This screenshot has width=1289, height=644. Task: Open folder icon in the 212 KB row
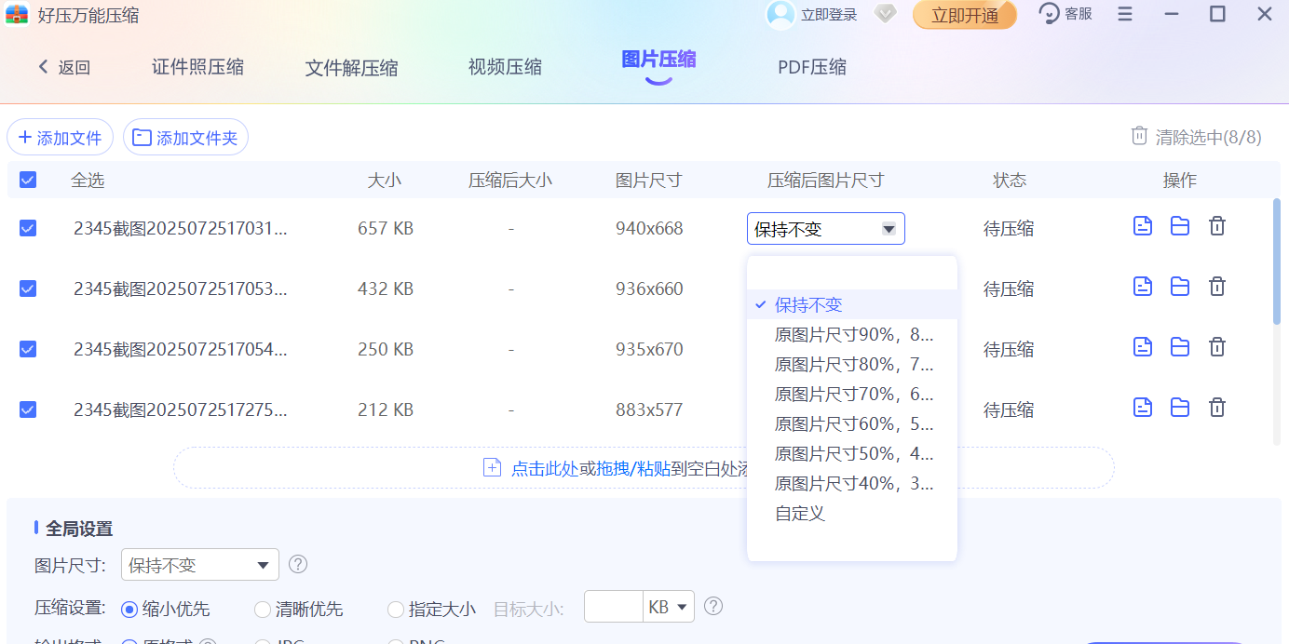tap(1180, 408)
